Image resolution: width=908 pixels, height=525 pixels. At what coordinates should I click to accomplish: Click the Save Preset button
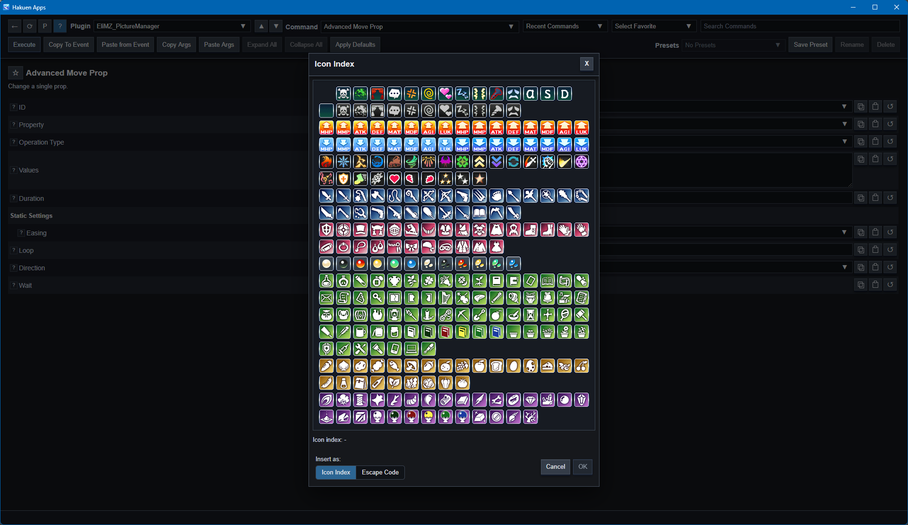tap(810, 44)
